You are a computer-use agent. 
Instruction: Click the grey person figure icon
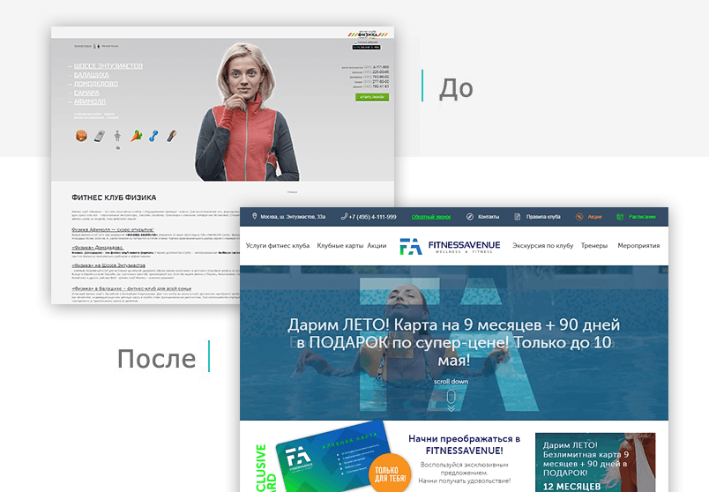click(x=117, y=136)
